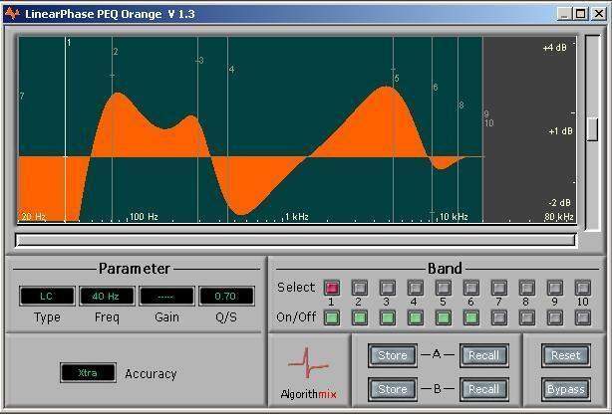Toggle band 2 On/Off switch
This screenshot has width=612, height=415.
[x=359, y=317]
